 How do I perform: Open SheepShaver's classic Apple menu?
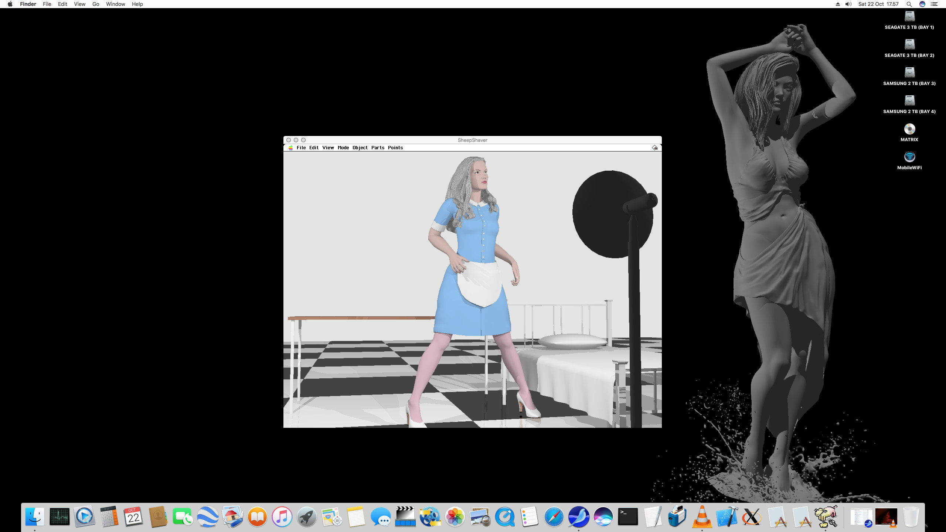click(x=291, y=148)
